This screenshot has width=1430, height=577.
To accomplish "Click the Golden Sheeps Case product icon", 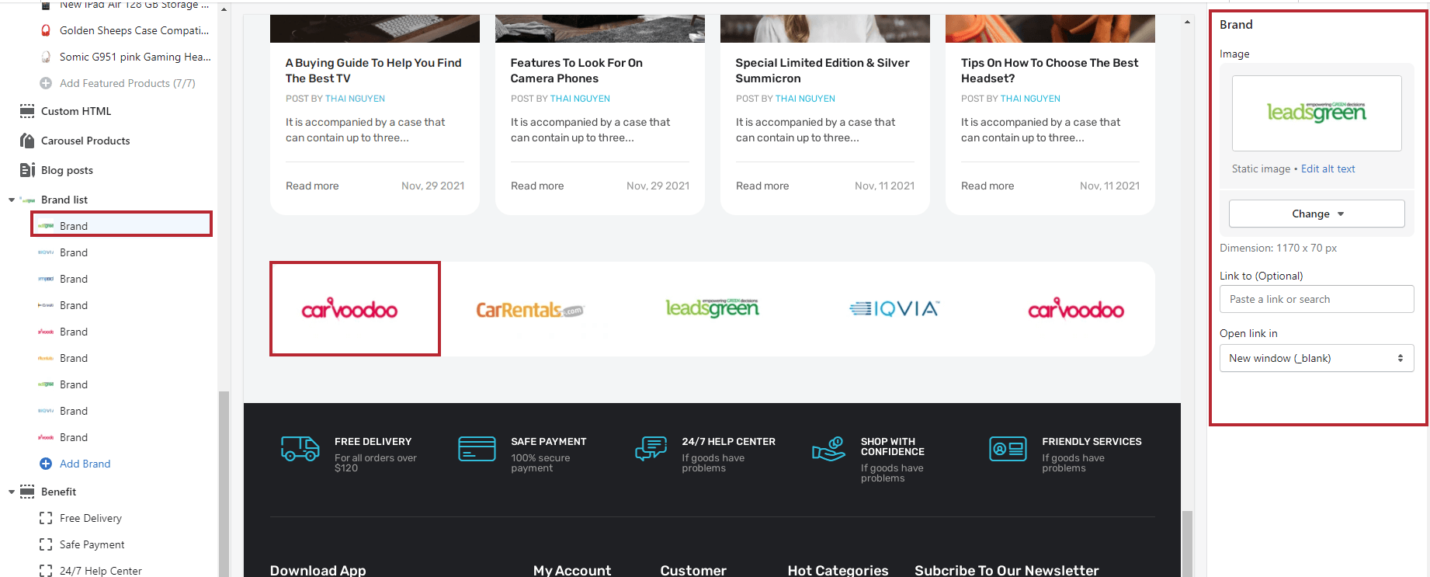I will click(x=46, y=30).
